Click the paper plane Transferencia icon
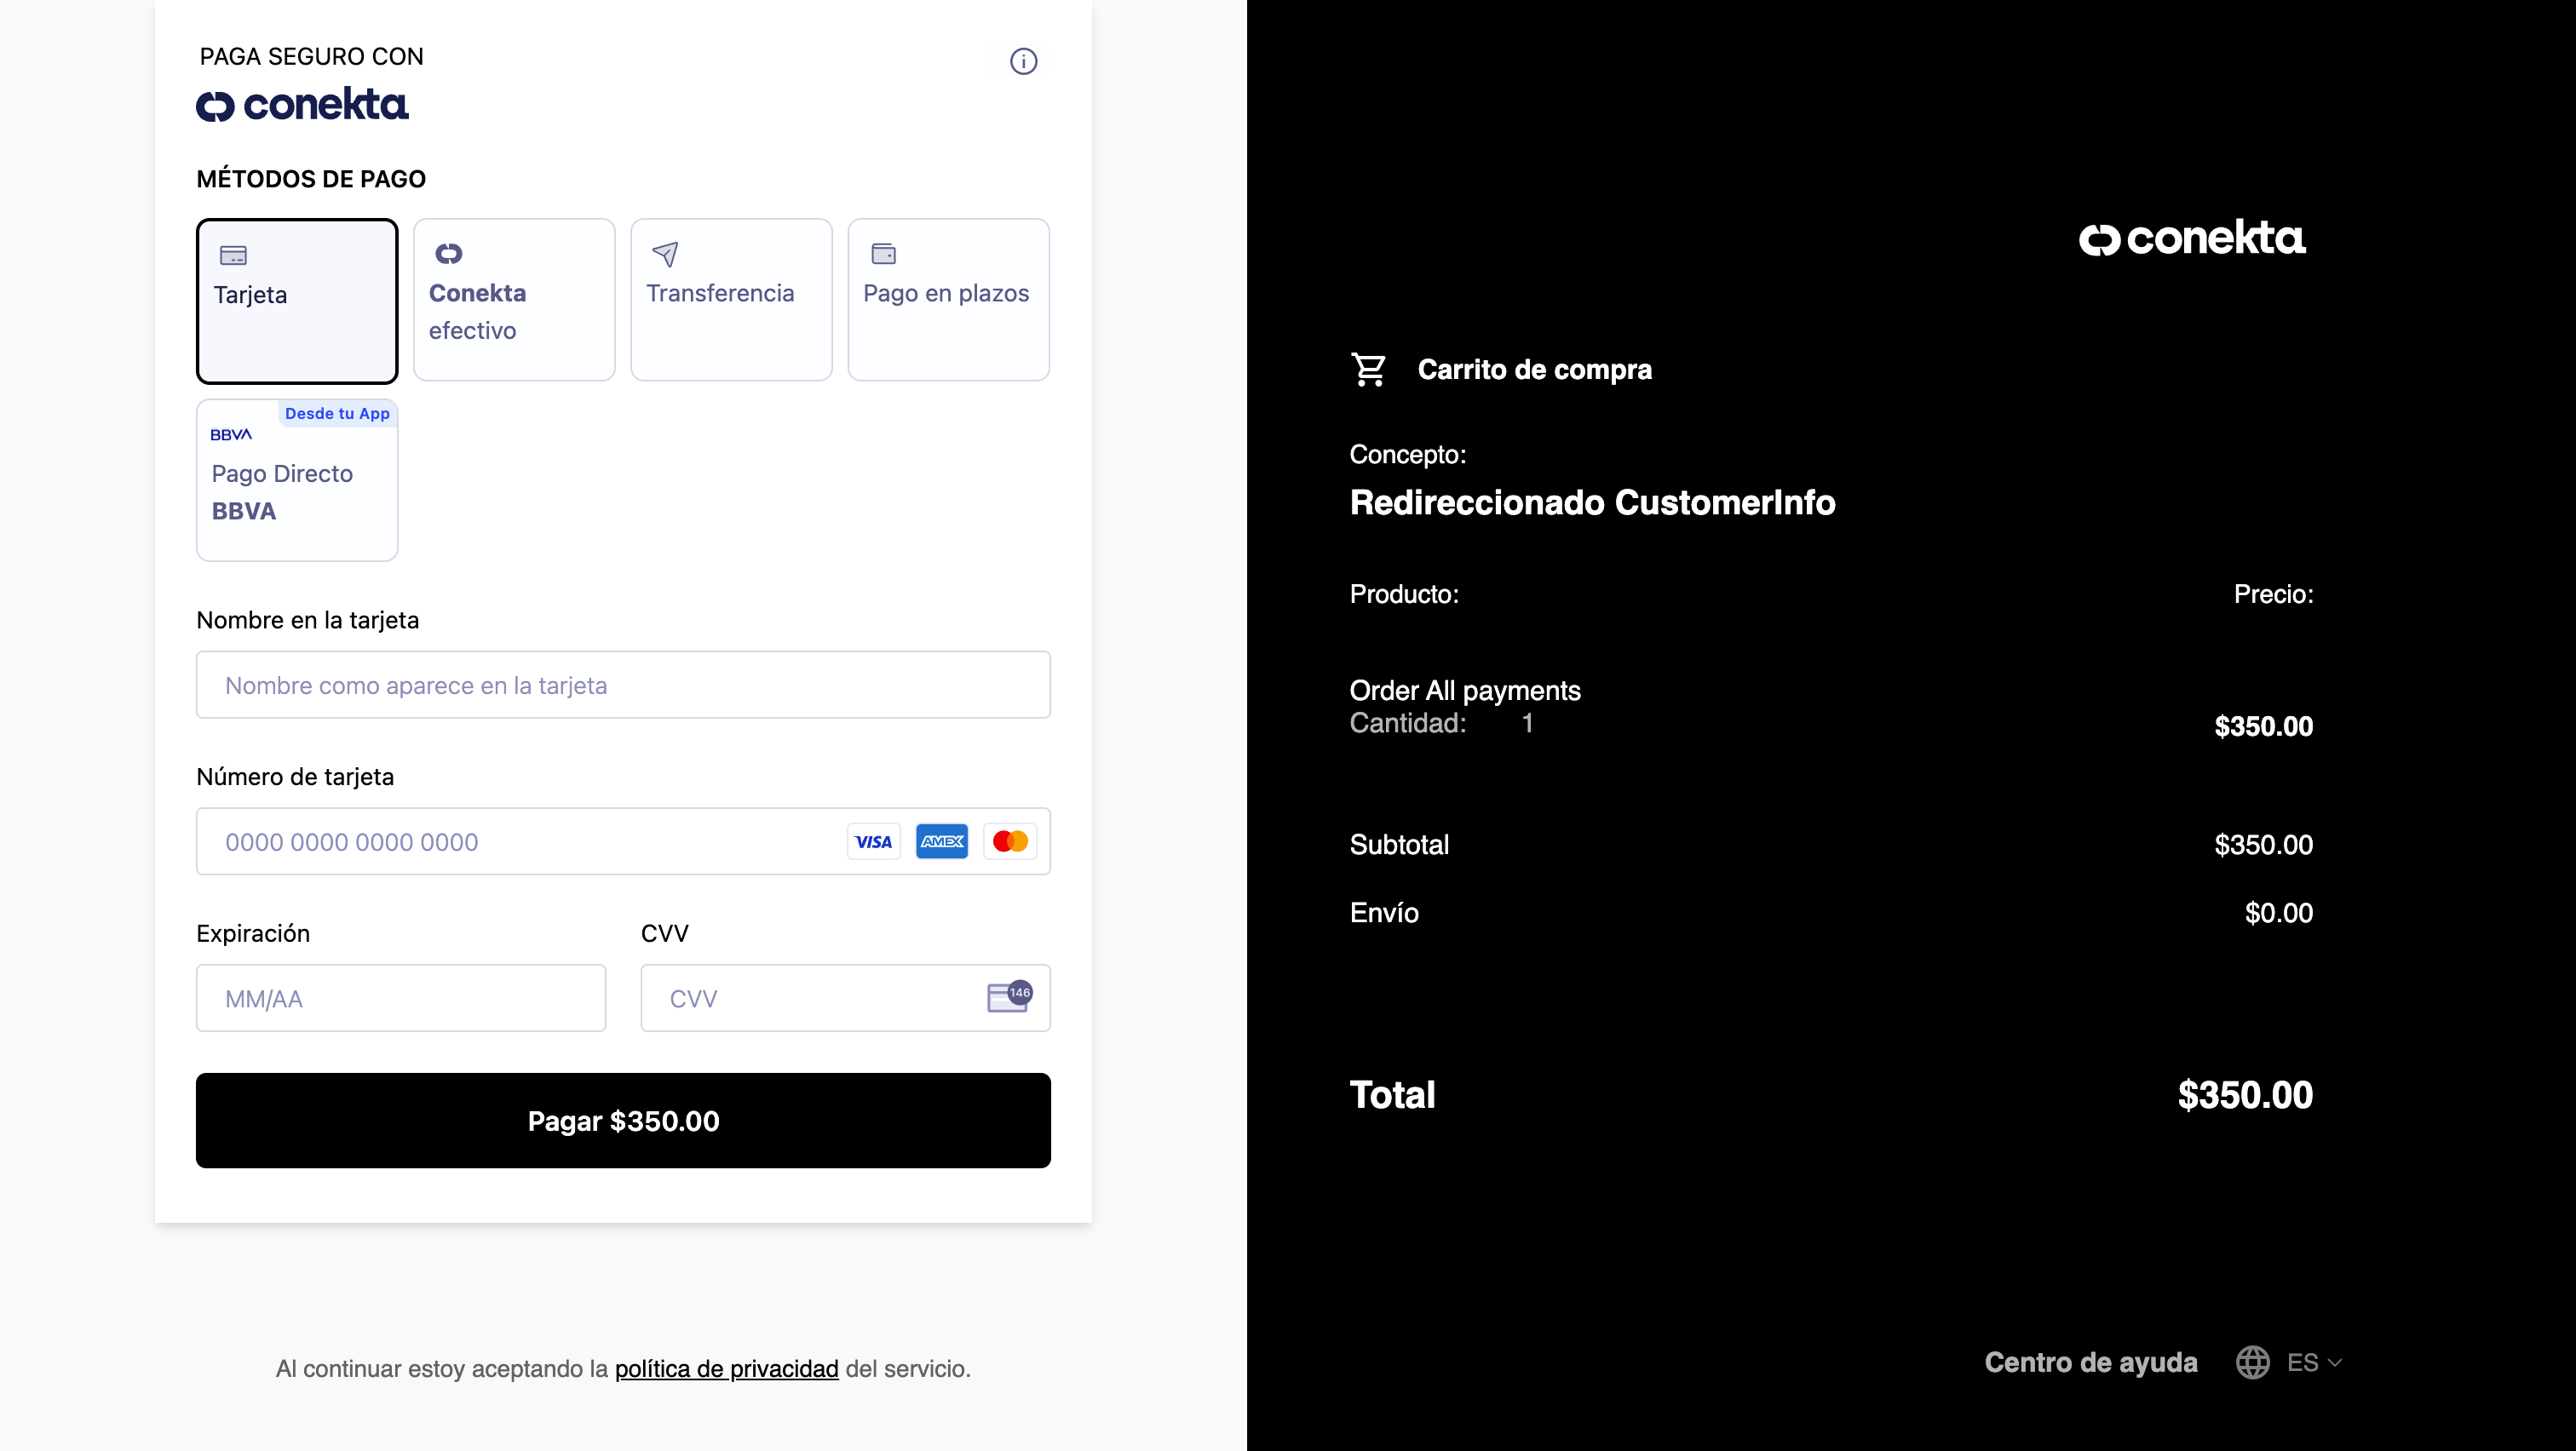The width and height of the screenshot is (2576, 1451). pyautogui.click(x=665, y=254)
